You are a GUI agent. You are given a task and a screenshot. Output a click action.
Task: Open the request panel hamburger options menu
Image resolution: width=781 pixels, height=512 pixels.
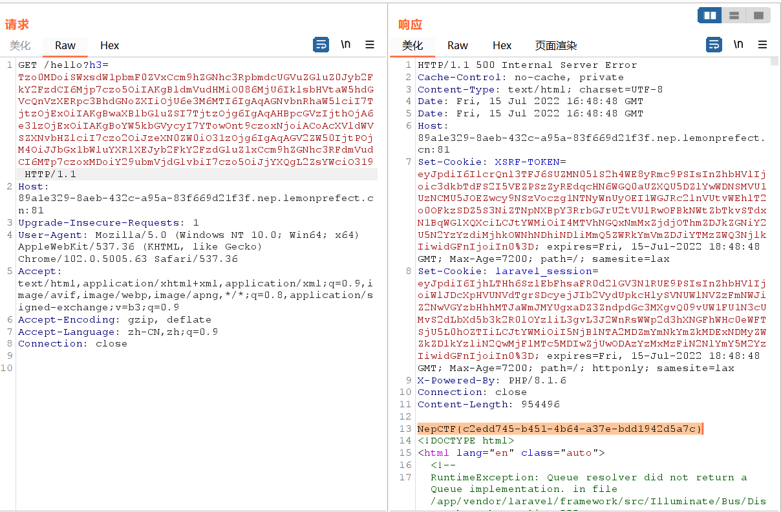(370, 45)
